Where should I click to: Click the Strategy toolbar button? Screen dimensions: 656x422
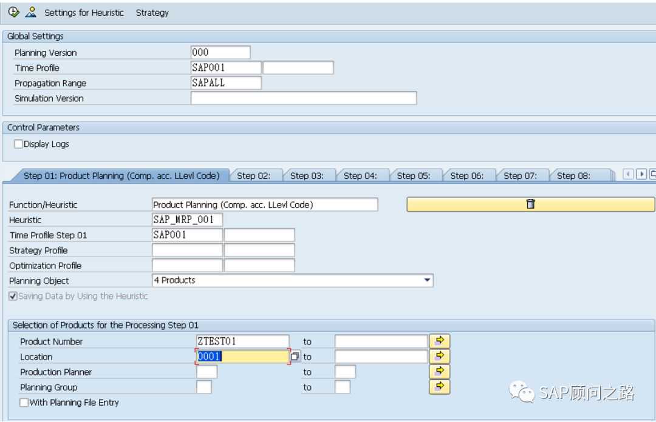152,13
